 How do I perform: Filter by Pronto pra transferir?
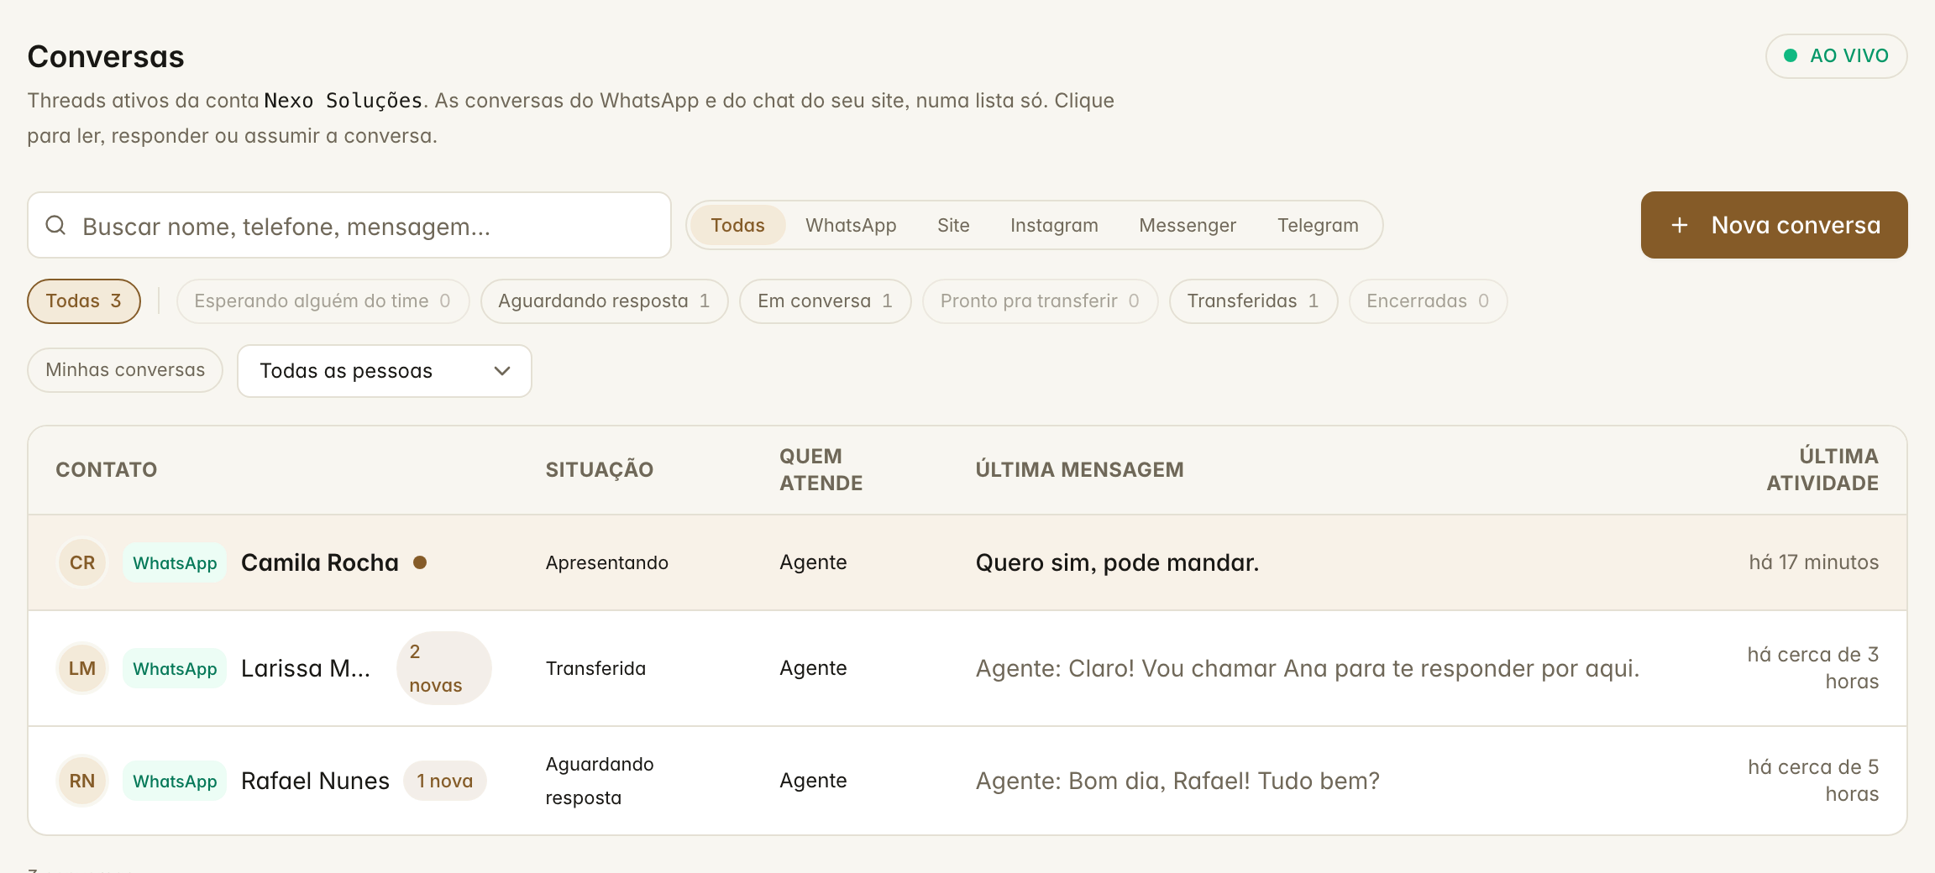tap(1040, 301)
